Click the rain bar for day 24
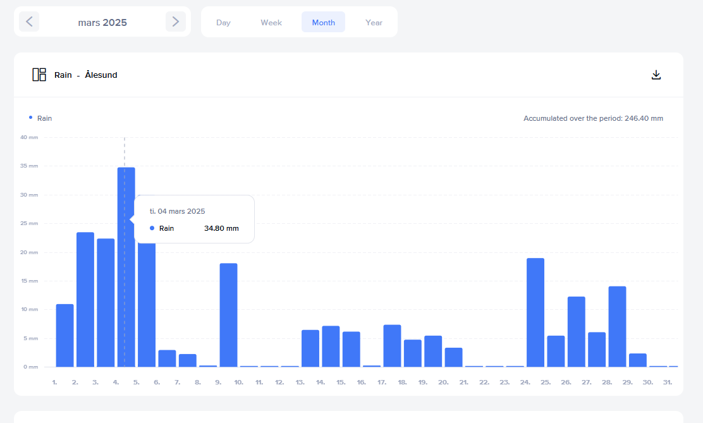Image resolution: width=703 pixels, height=423 pixels. coord(535,312)
